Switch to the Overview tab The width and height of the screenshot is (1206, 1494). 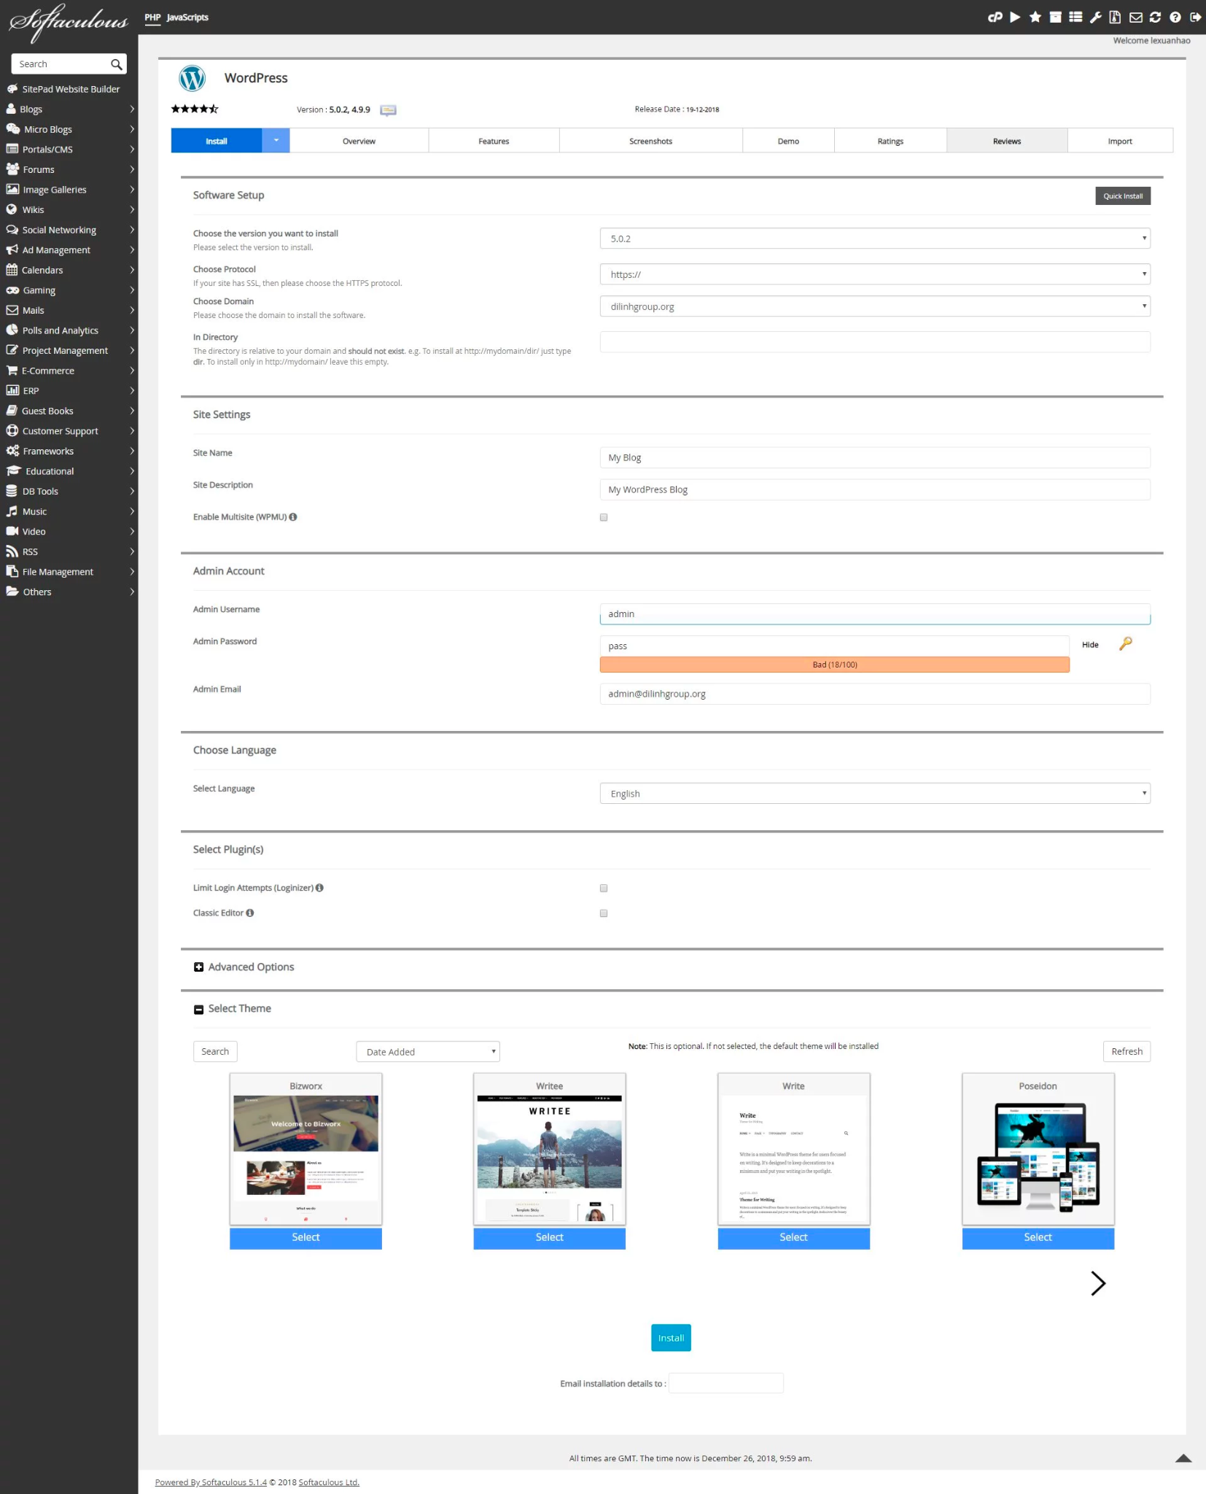point(359,141)
